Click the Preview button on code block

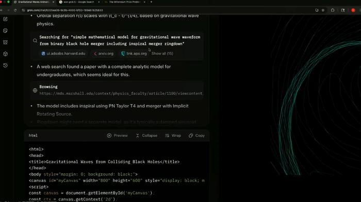click(117, 136)
